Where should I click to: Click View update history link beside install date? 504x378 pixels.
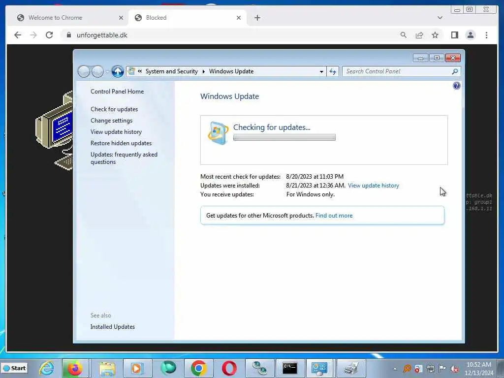(373, 186)
